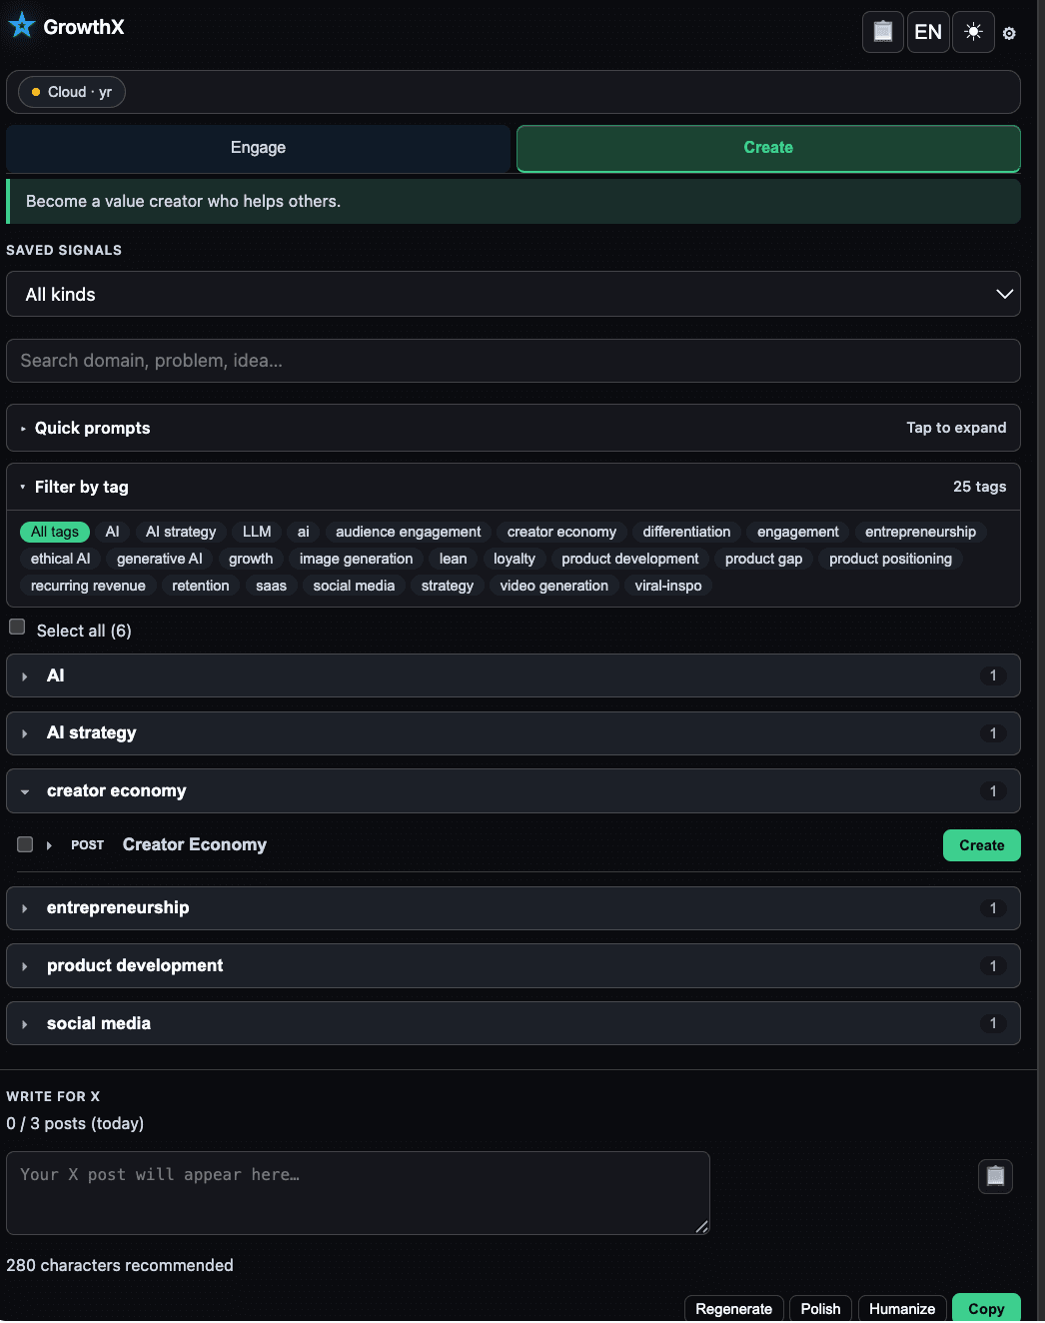Filter by the ethical AI tag

pyautogui.click(x=60, y=559)
